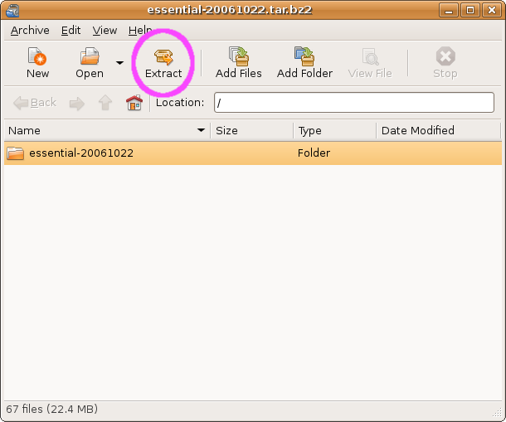The width and height of the screenshot is (506, 422).
Task: Open the Archive menu
Action: pos(30,31)
